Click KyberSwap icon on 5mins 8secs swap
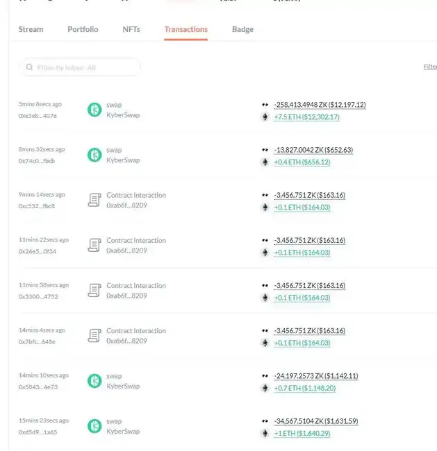 click(x=94, y=110)
